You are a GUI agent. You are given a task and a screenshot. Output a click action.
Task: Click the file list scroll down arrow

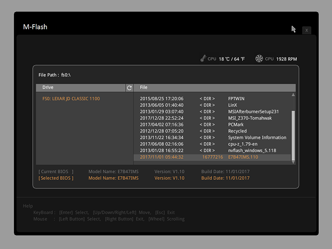point(293,162)
